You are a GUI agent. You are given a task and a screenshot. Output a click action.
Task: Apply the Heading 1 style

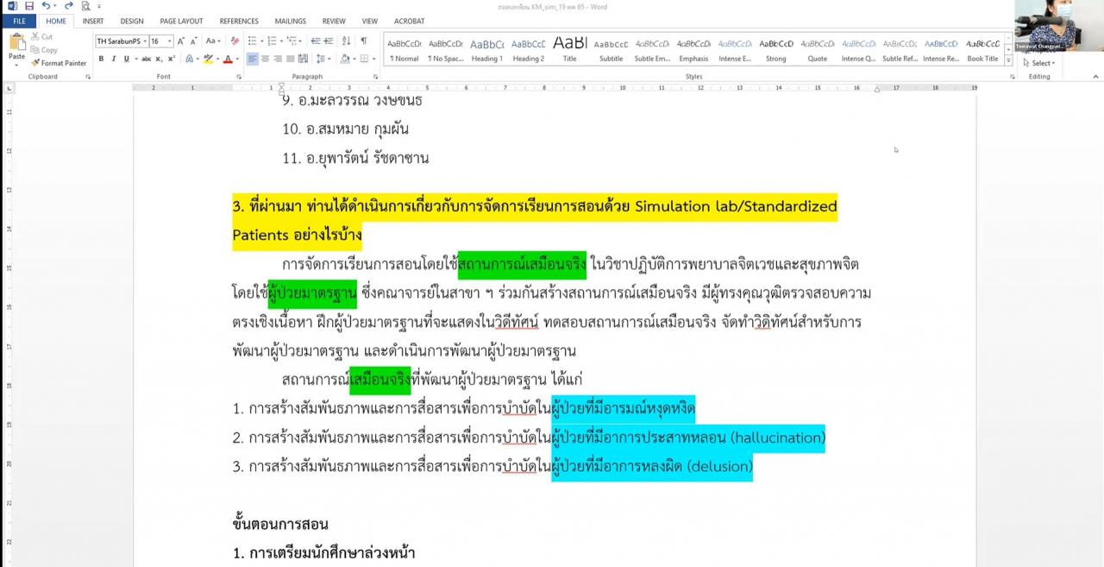[x=486, y=49]
